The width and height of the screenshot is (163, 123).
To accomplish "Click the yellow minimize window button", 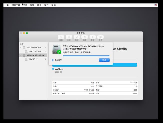I will 24,33.
